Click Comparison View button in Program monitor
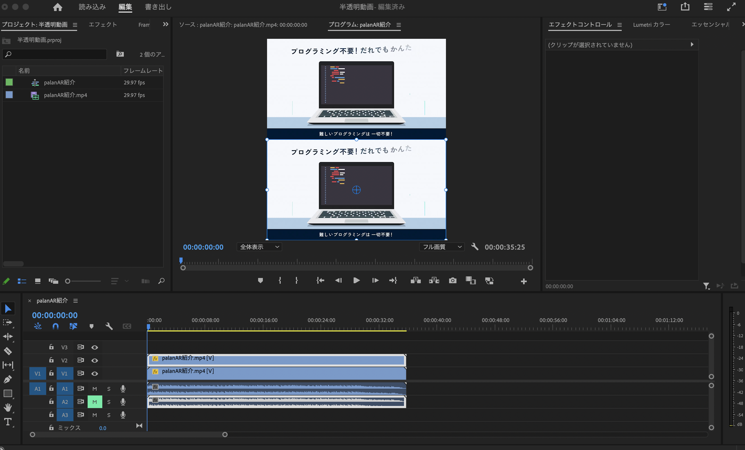This screenshot has height=450, width=745. [471, 281]
